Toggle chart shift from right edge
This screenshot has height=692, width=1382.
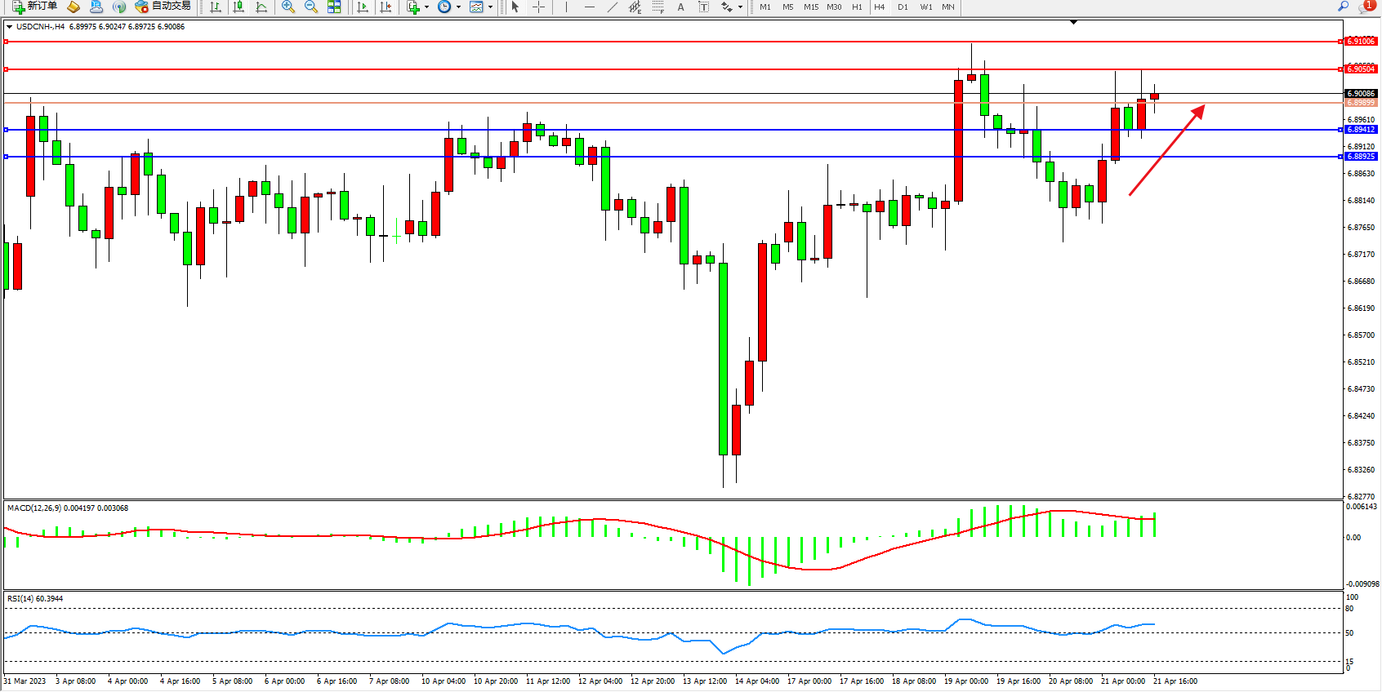[386, 7]
